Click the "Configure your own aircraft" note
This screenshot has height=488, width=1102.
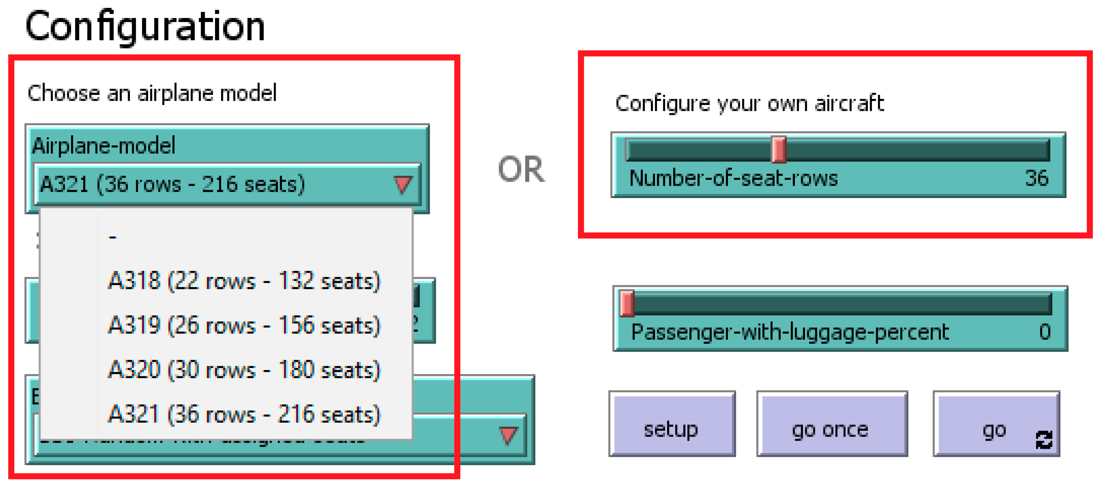click(x=749, y=104)
